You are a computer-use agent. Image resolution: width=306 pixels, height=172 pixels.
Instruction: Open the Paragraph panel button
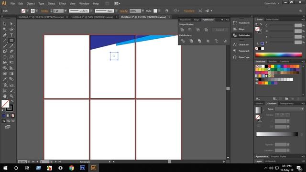[x=241, y=51]
